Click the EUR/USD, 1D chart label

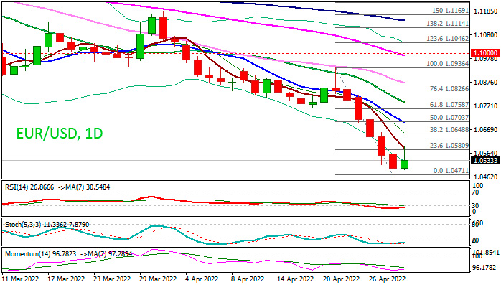[x=60, y=134]
